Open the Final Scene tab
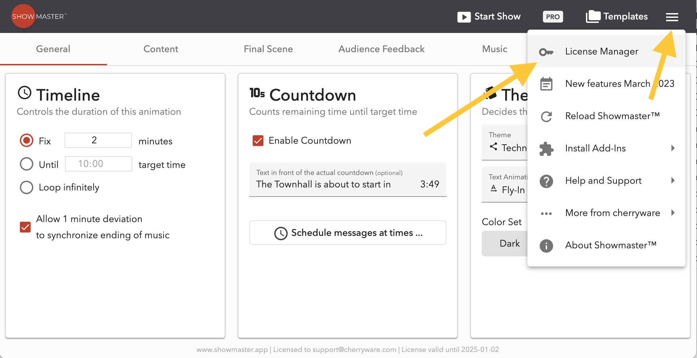The width and height of the screenshot is (697, 358). coord(268,49)
